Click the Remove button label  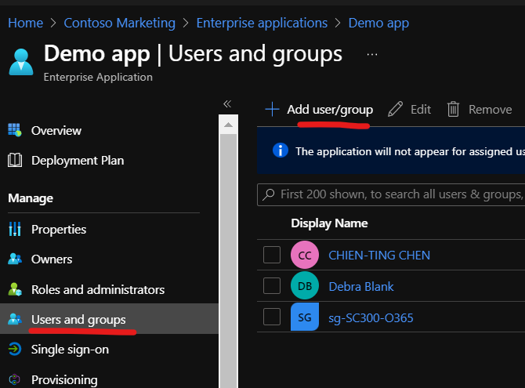pos(491,110)
